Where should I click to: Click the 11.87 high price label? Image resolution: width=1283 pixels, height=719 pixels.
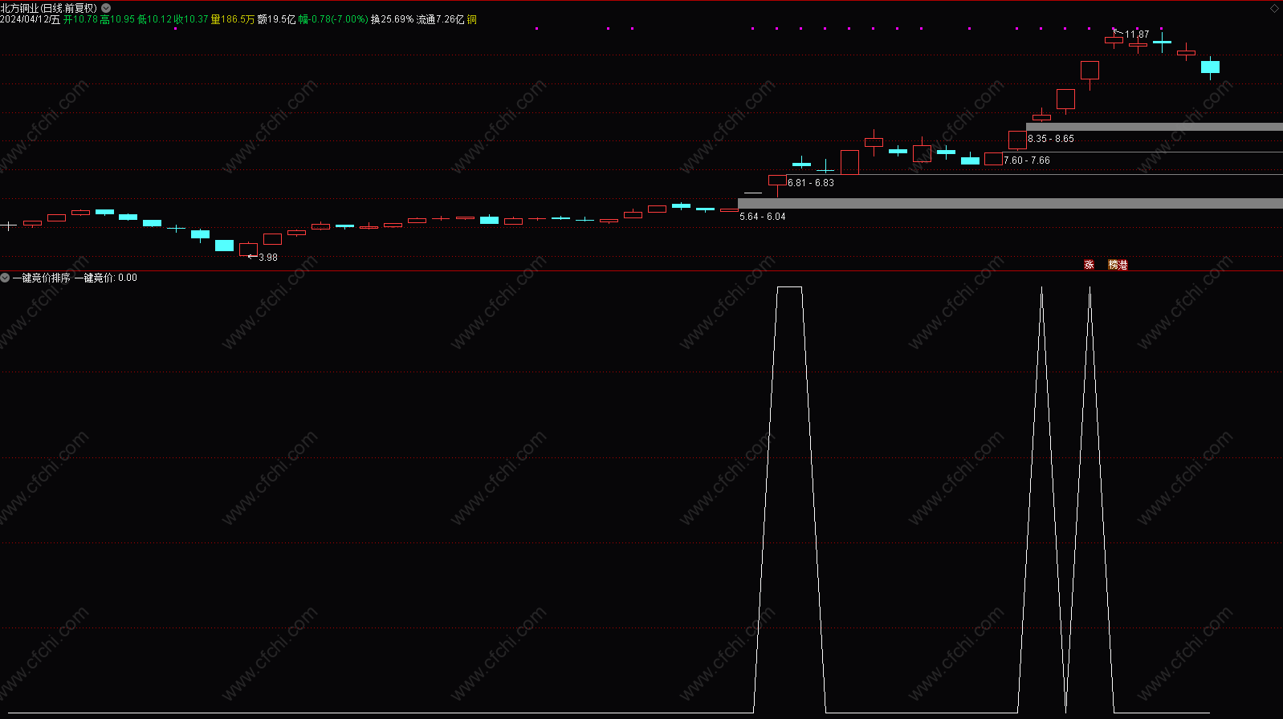click(x=1137, y=35)
